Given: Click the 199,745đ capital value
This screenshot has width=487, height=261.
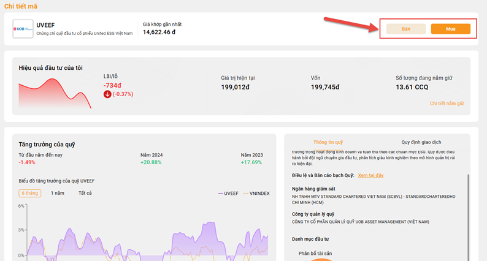Looking at the screenshot, I should click(x=325, y=87).
